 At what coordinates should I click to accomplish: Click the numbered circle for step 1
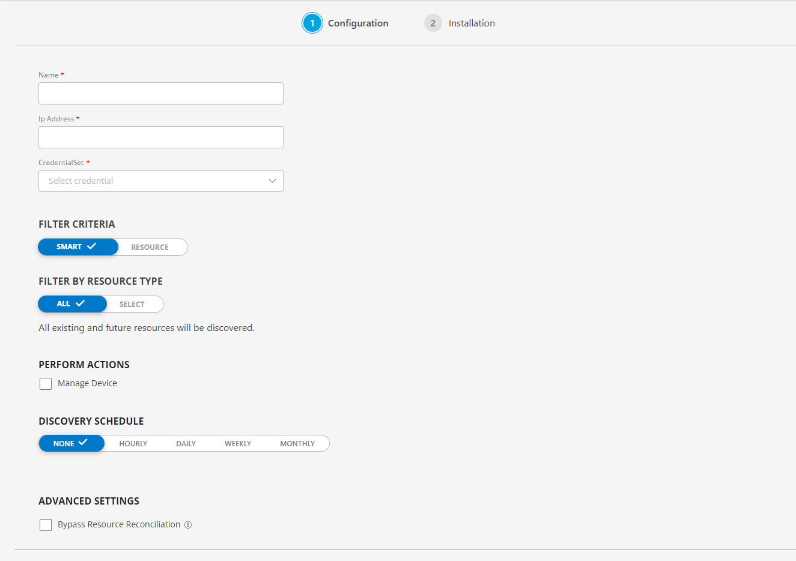312,23
